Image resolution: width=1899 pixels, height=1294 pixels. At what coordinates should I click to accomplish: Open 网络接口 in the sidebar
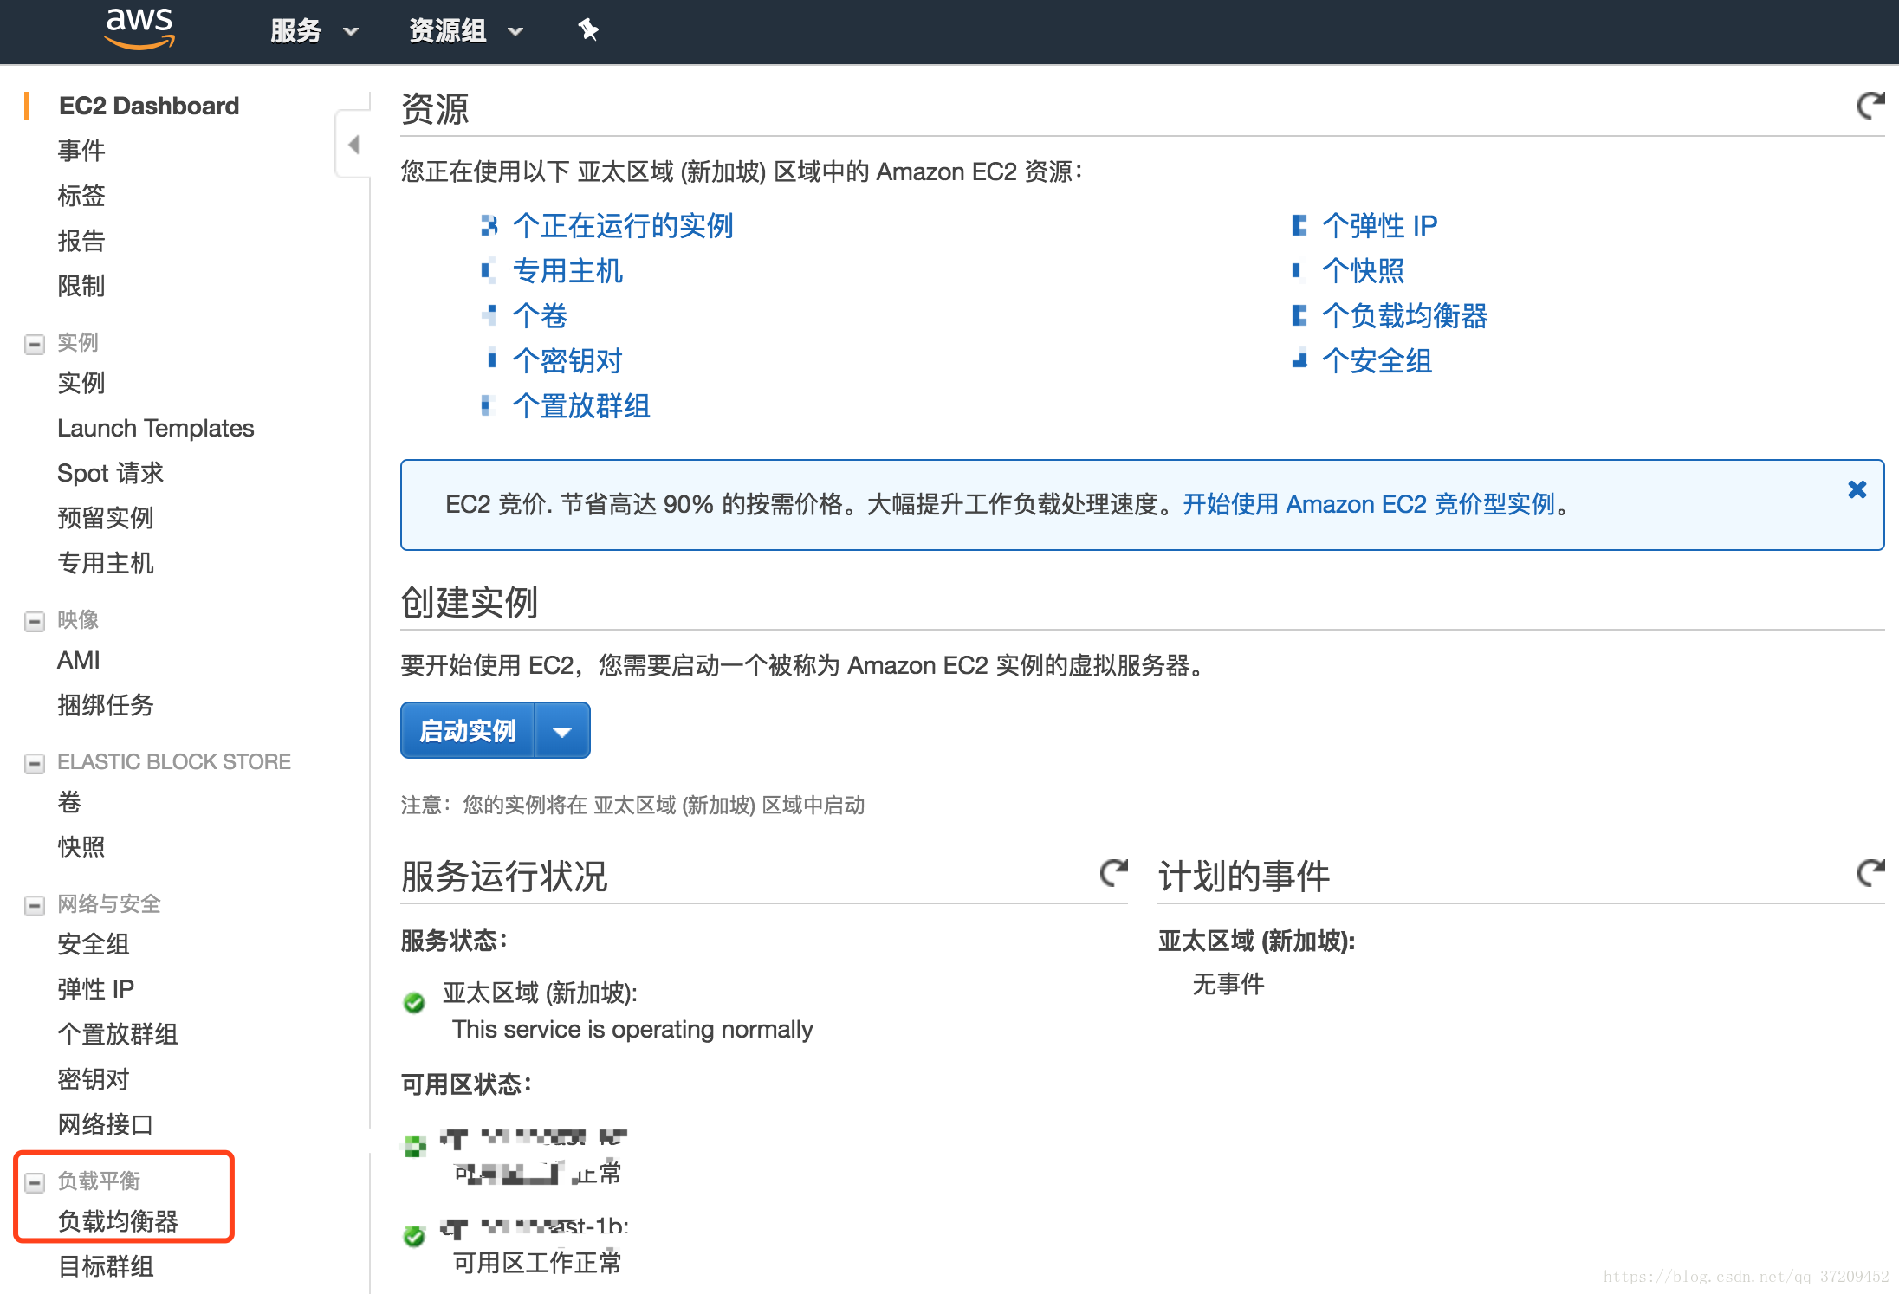106,1124
